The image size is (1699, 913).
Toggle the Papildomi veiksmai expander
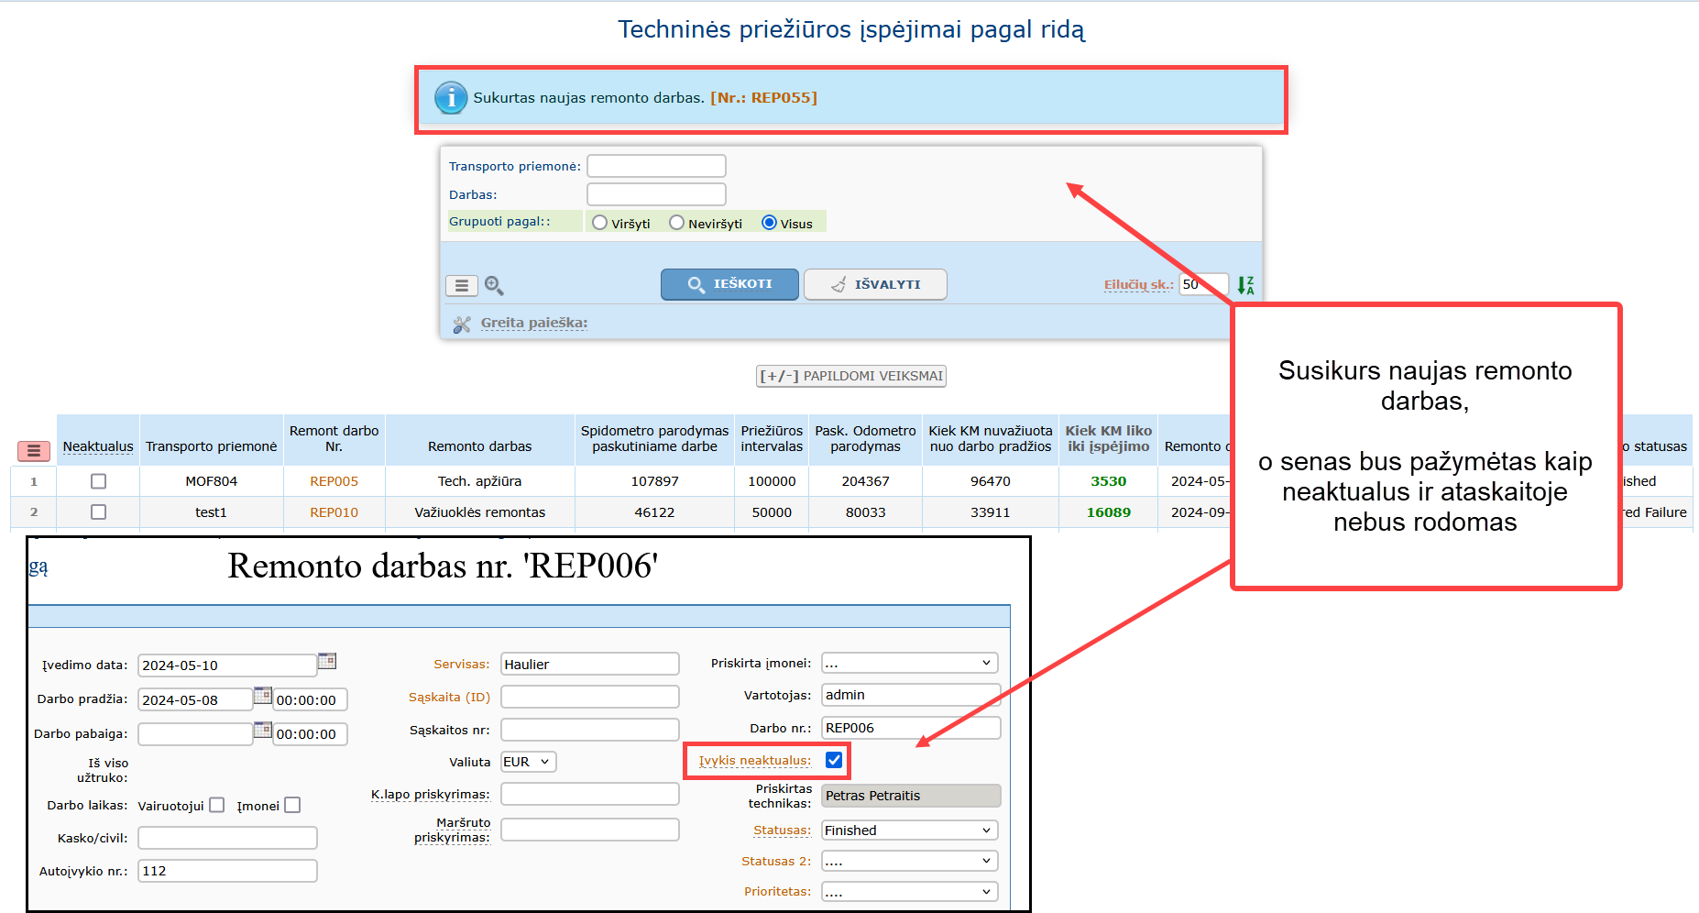tap(851, 376)
